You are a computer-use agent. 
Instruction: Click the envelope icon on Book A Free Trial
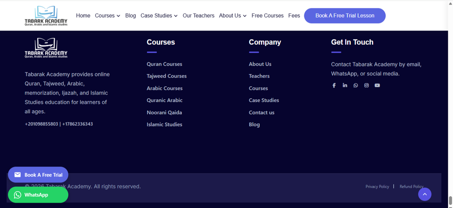coord(18,175)
